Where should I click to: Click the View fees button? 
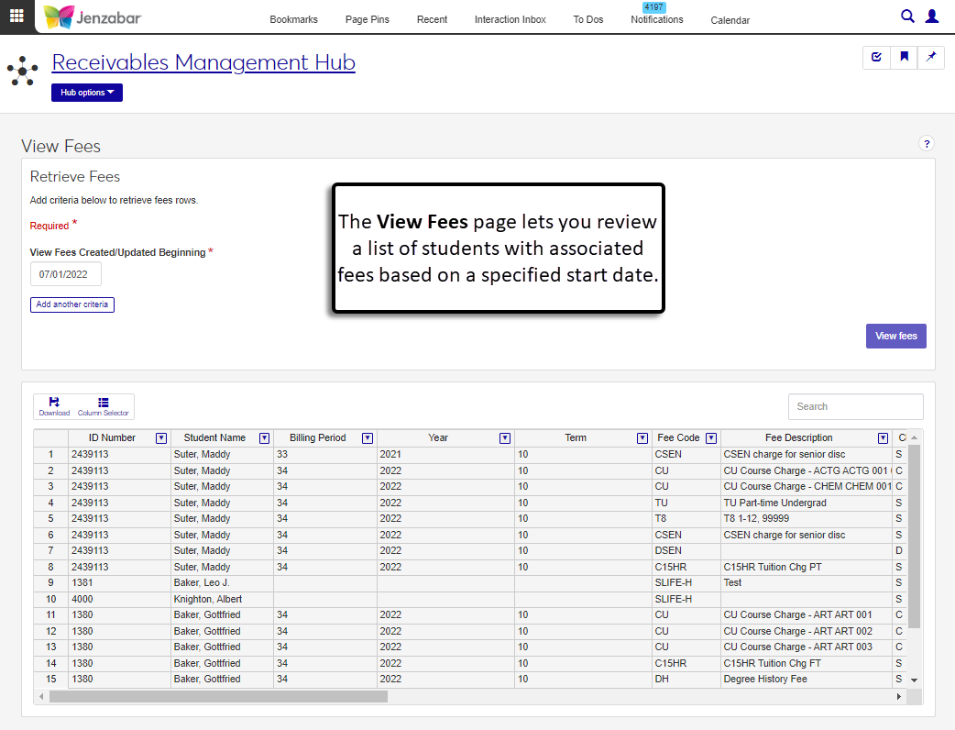click(895, 336)
